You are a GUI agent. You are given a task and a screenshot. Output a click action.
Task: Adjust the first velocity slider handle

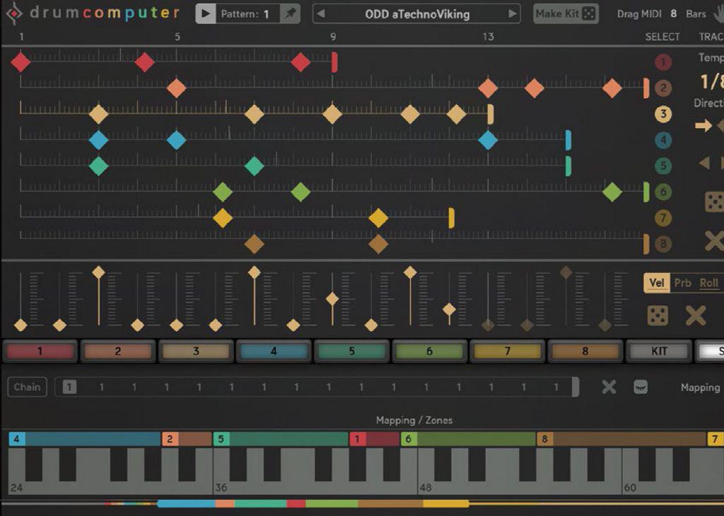tap(21, 325)
